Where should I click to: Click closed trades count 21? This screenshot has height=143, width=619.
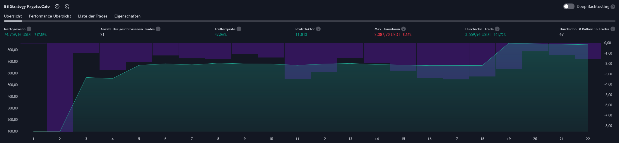pyautogui.click(x=102, y=34)
